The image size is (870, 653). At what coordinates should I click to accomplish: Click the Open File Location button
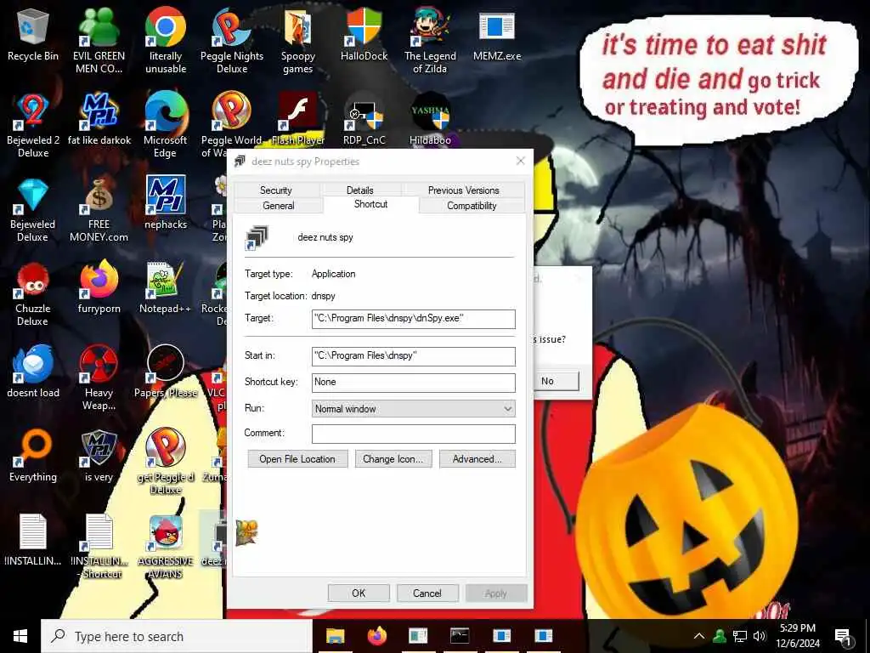coord(297,459)
